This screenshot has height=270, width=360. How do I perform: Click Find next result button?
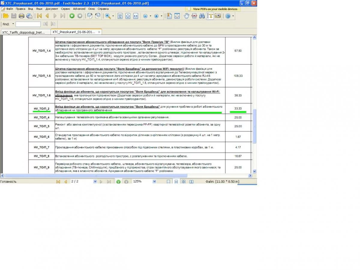pyautogui.click(x=53, y=24)
